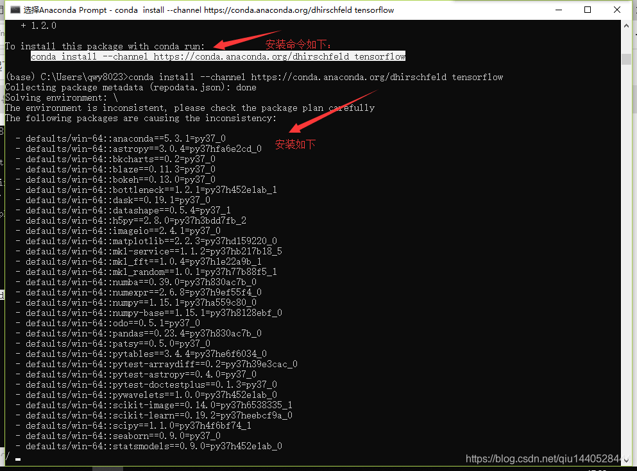The height and width of the screenshot is (471, 637).
Task: Click the '+ 1.2.0' version line
Action: click(x=38, y=26)
